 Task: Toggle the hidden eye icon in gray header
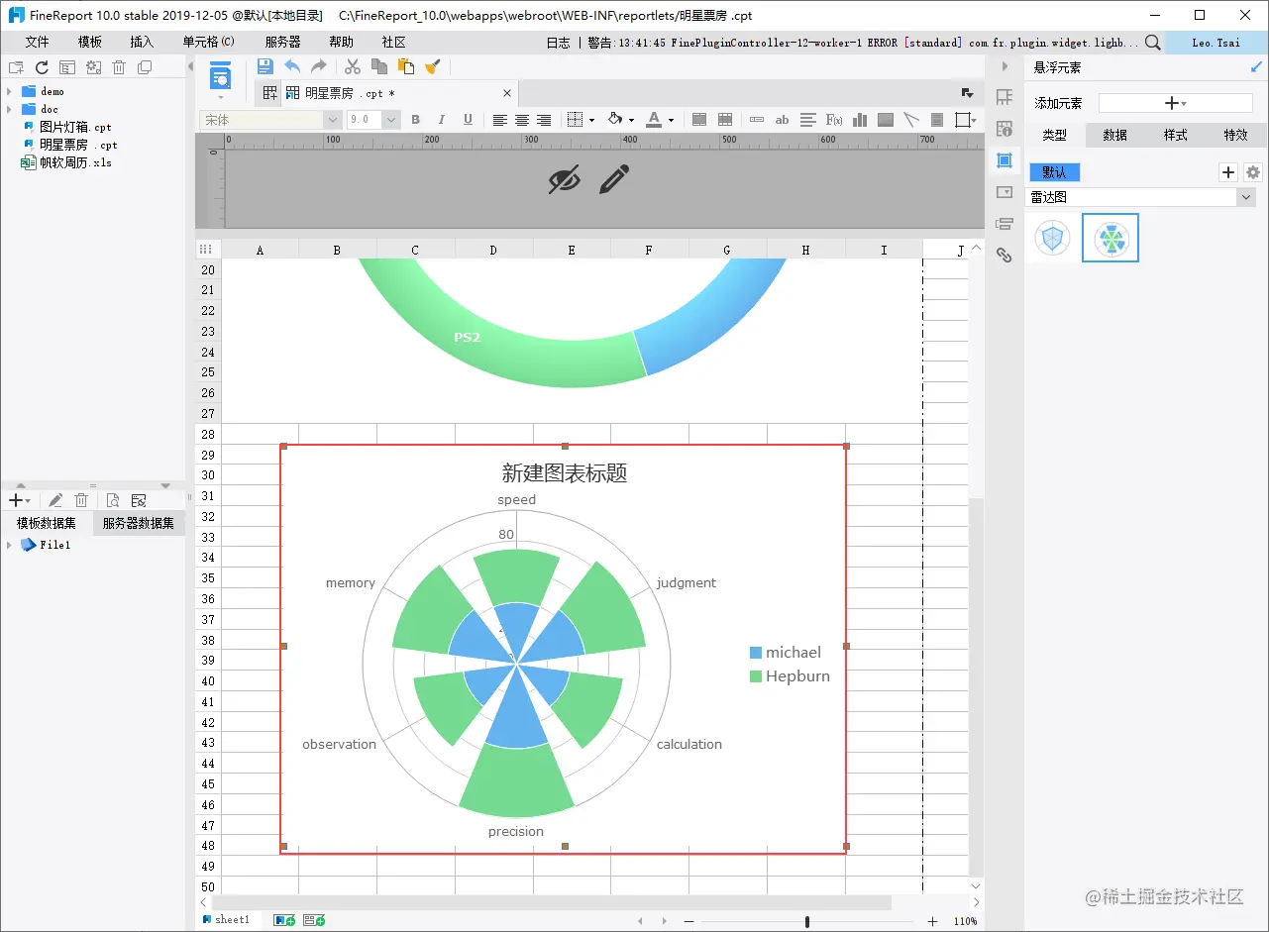tap(565, 179)
